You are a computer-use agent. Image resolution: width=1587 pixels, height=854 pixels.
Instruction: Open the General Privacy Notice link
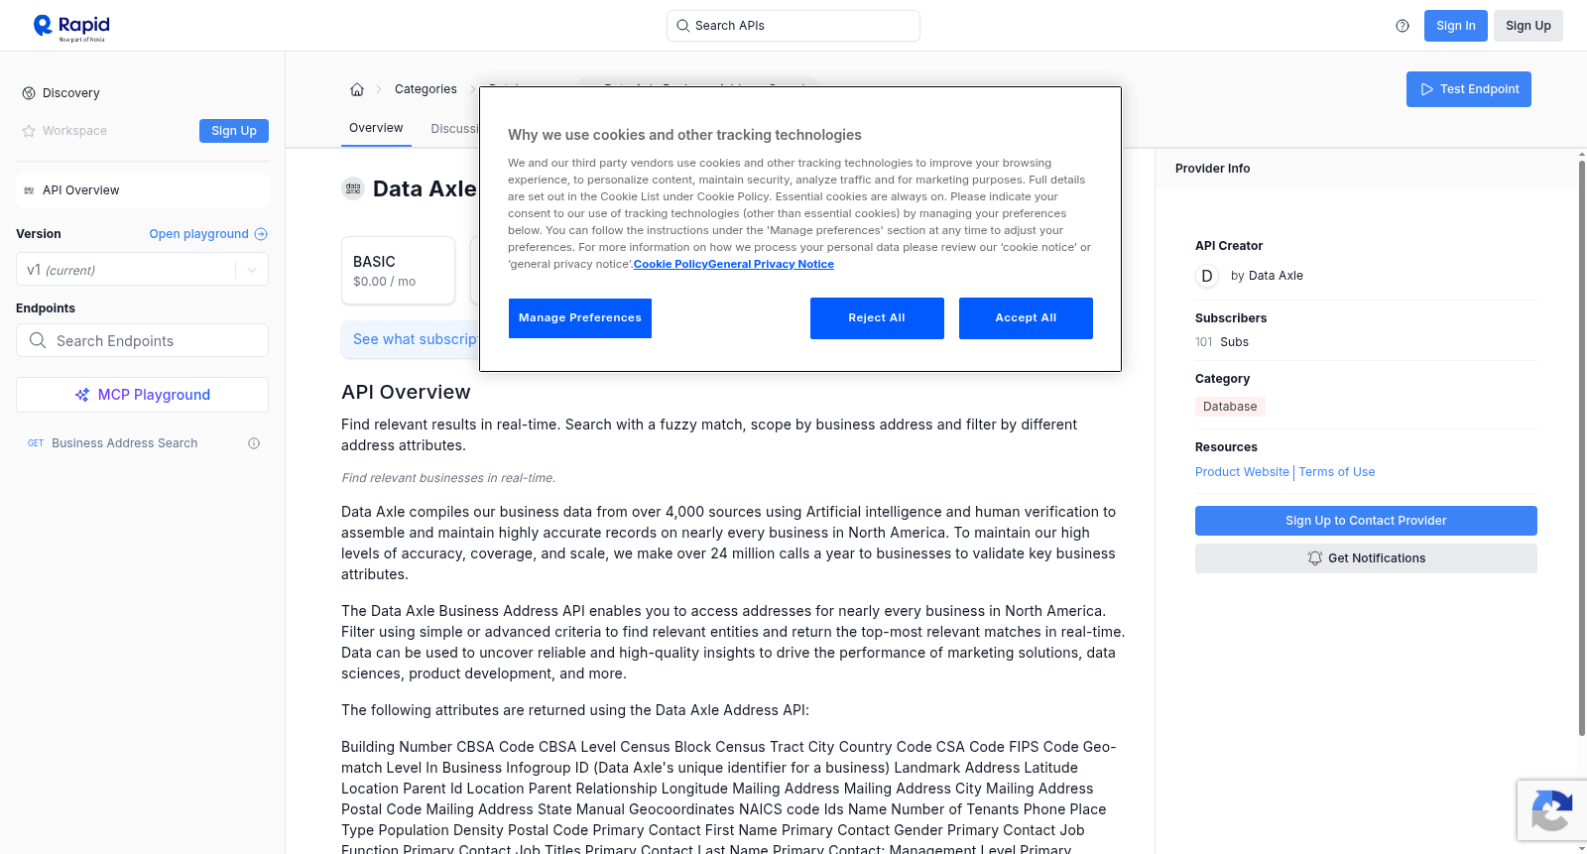[x=771, y=264]
